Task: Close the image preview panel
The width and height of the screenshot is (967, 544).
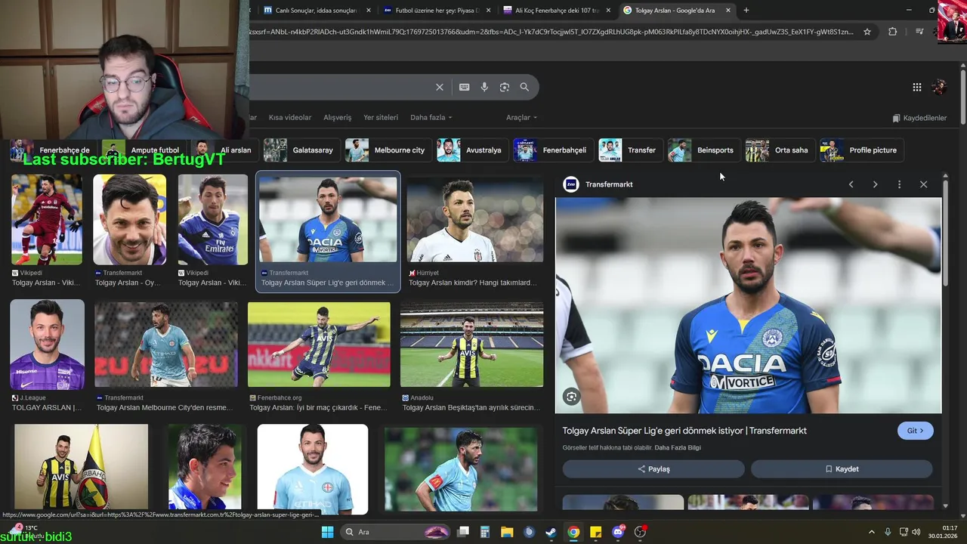Action: pyautogui.click(x=923, y=184)
